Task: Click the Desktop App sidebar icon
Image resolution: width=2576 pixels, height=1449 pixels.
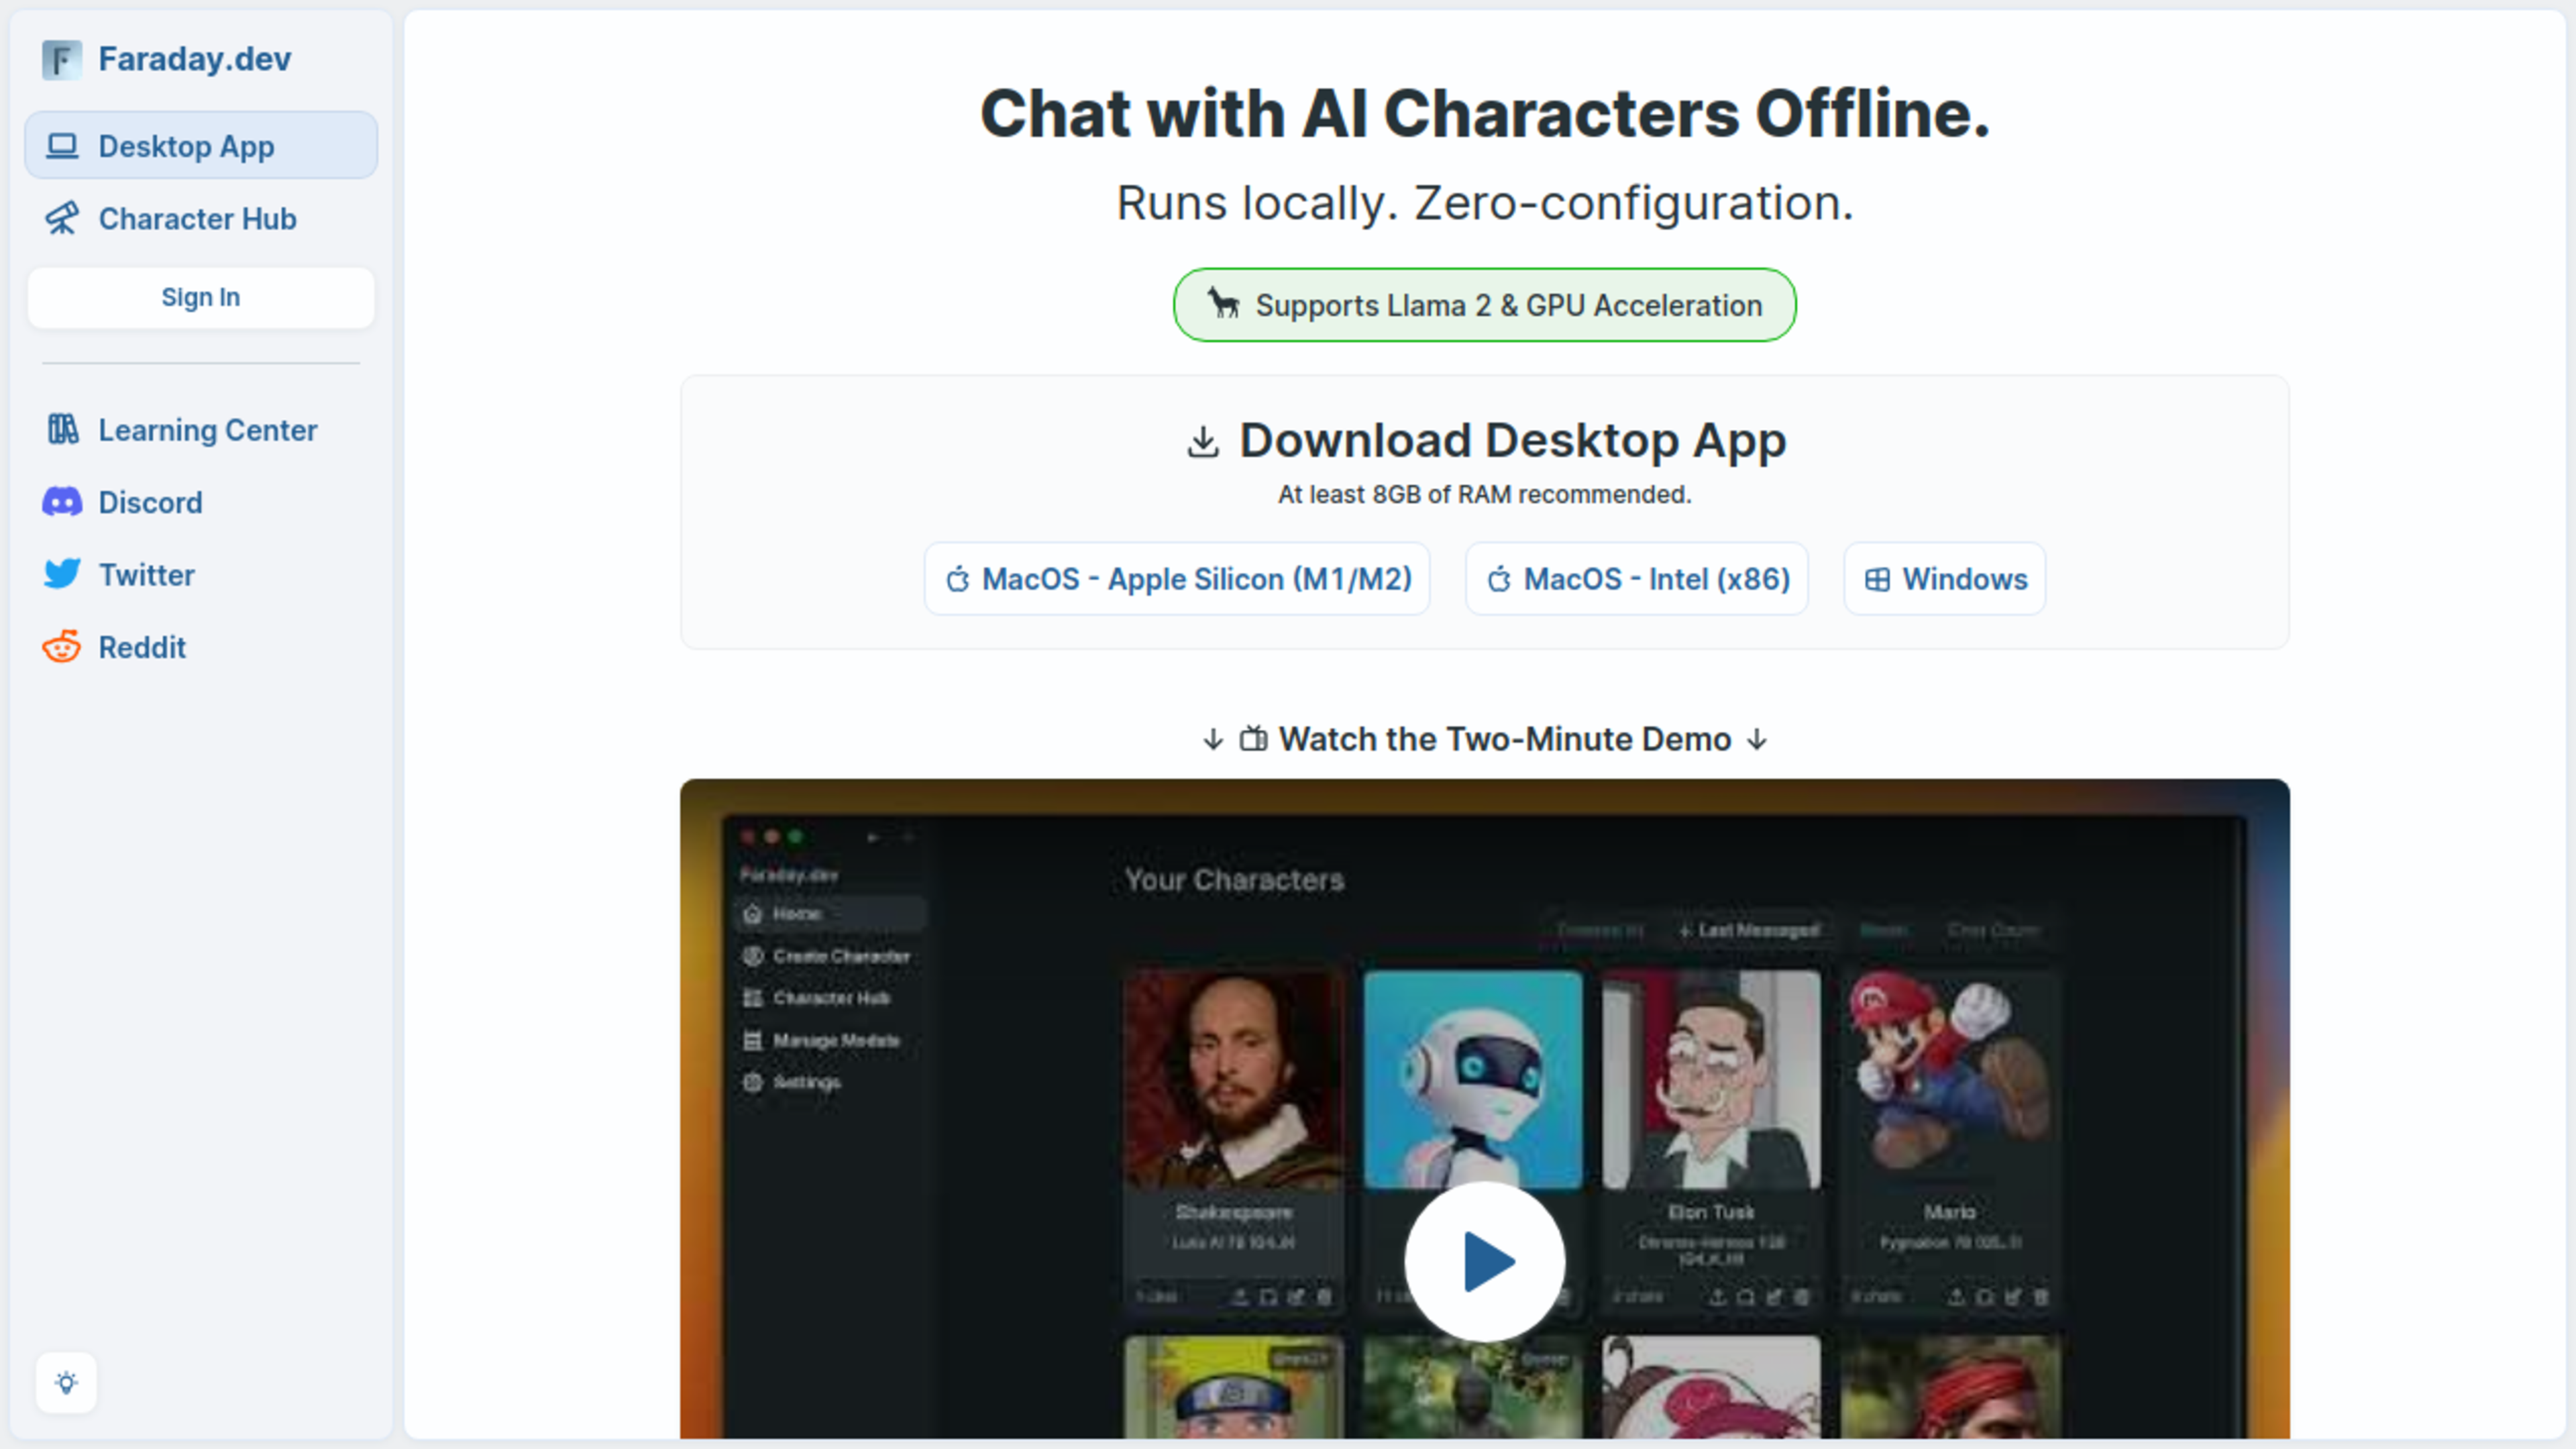Action: 62,145
